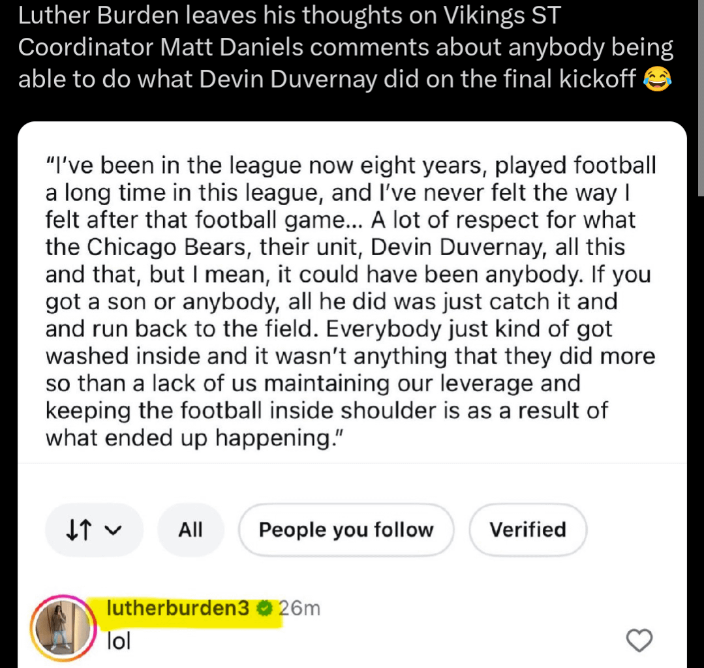Select the "All" comments filter tab
The width and height of the screenshot is (704, 668).
tap(190, 530)
